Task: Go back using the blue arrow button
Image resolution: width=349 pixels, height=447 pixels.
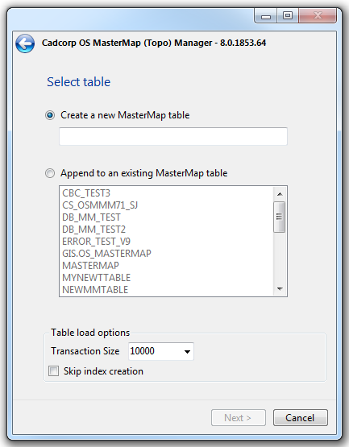Action: 25,43
